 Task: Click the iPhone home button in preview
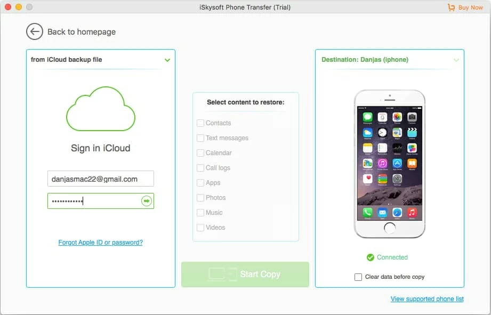click(x=390, y=228)
